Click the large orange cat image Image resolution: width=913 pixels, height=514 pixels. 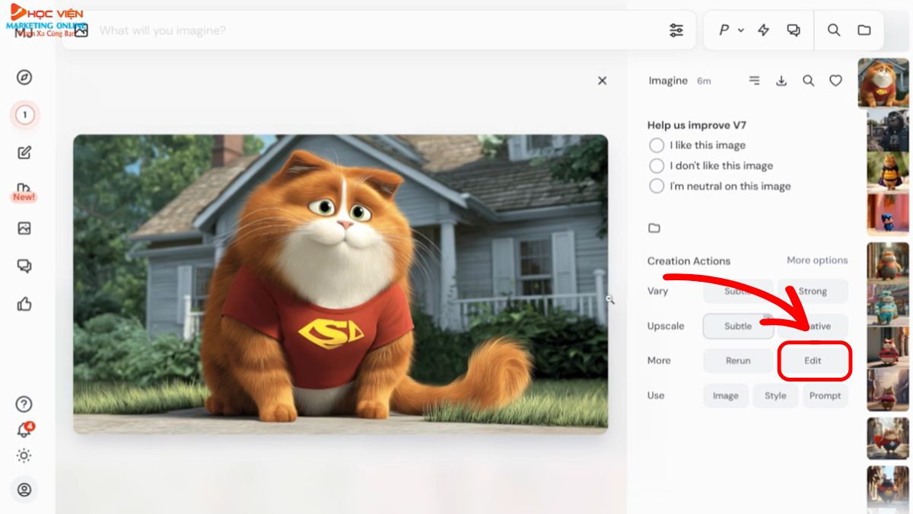coord(340,284)
